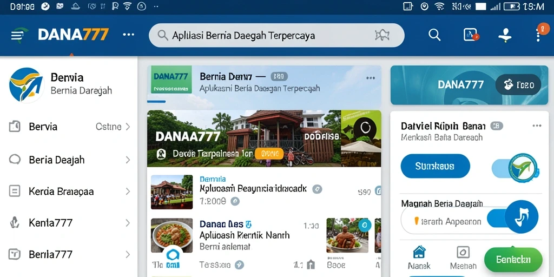Click the verified badge after 'Beaynkia idnoadk'
The width and height of the screenshot is (554, 277).
[x=317, y=189]
